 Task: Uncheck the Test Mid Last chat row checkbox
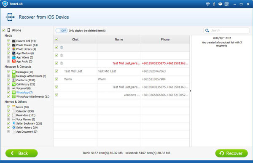(x=57, y=71)
